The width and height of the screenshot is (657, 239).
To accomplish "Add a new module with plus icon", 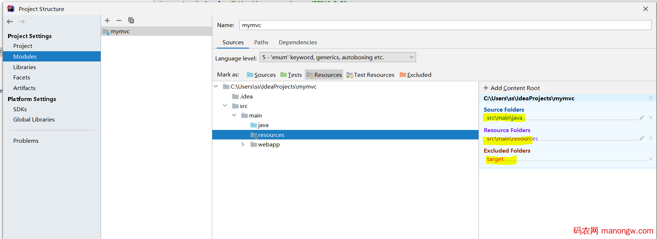I will click(x=107, y=20).
